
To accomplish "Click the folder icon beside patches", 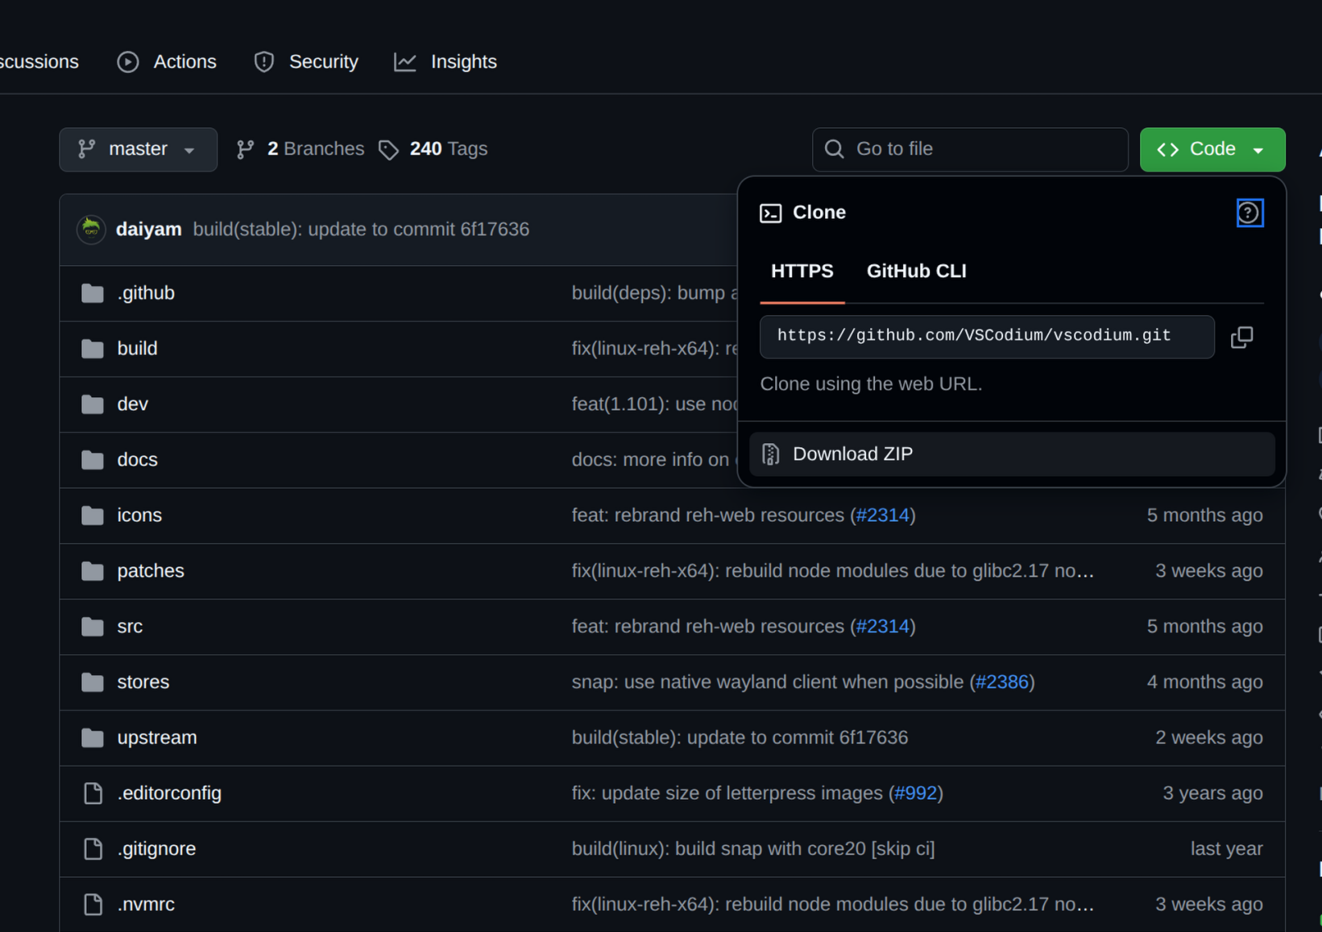I will click(x=93, y=571).
